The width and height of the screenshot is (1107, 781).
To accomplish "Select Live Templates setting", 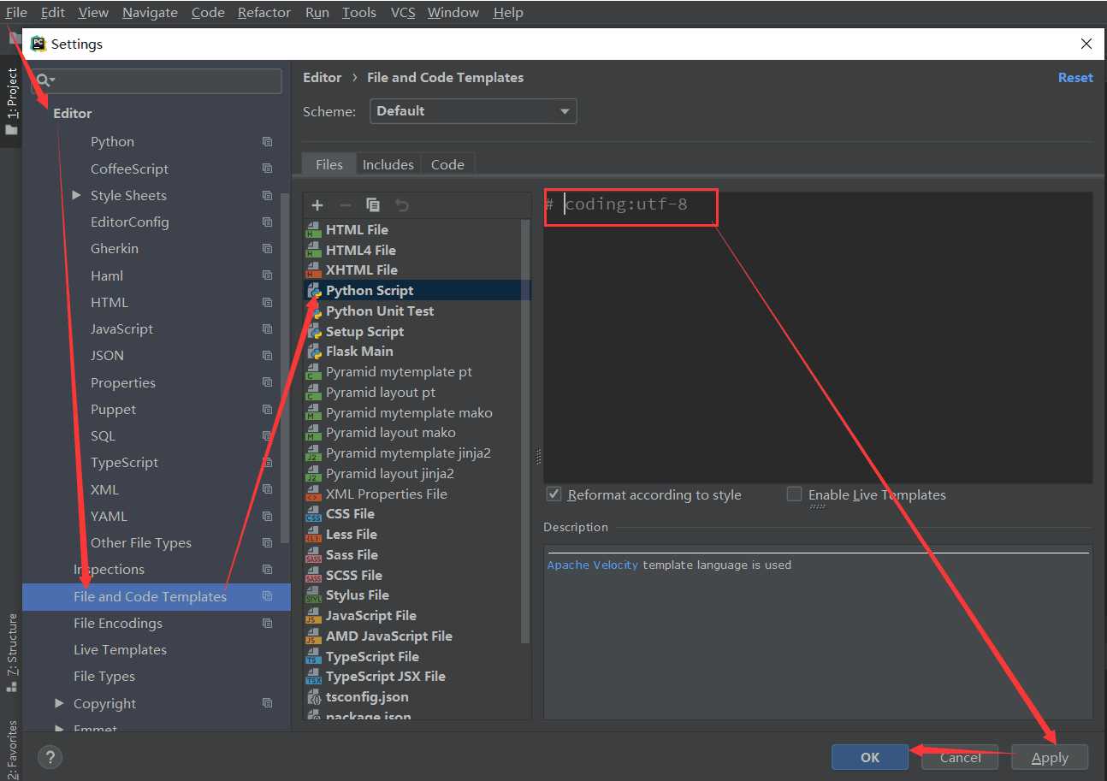I will pos(120,650).
